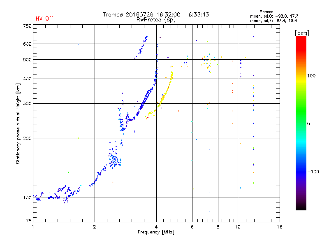Click the x-axis tick label '16'
This screenshot has height=247, width=329.
coord(280,227)
